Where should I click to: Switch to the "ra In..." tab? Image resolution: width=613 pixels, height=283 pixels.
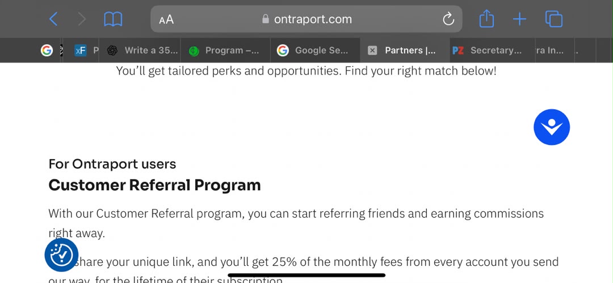pos(549,50)
